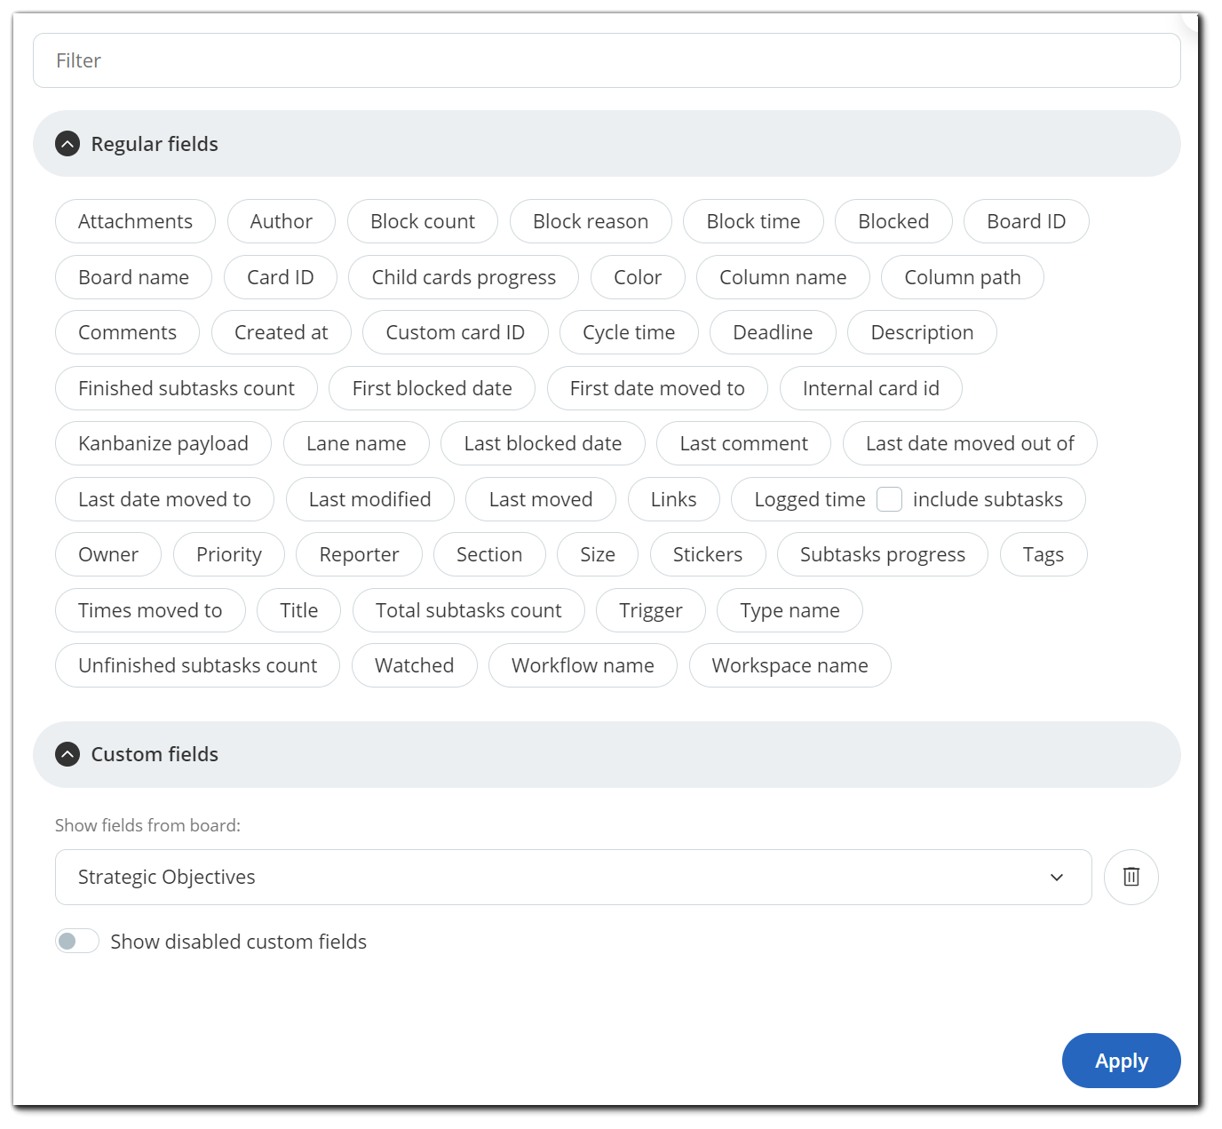Enable Show disabled custom fields

(x=76, y=941)
